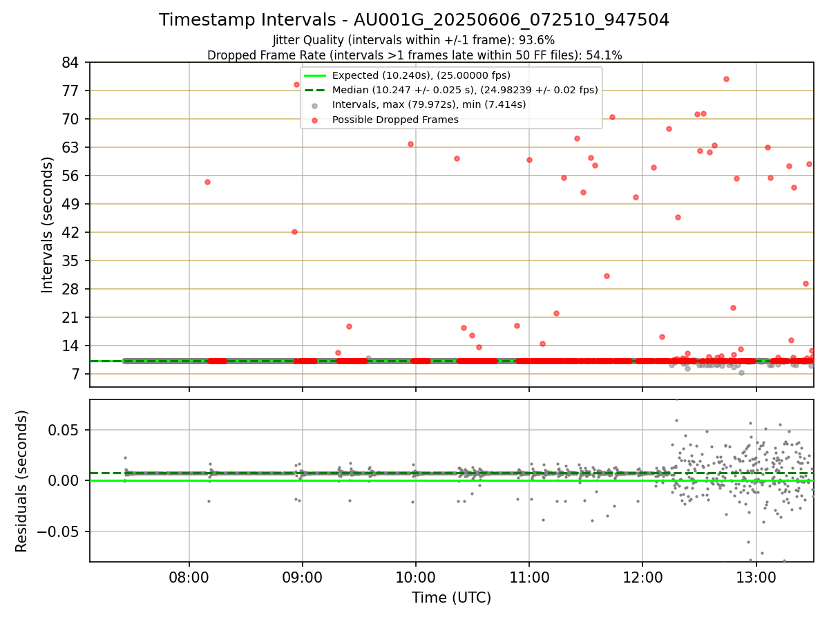Viewport: 829px width, 622px height.
Task: Click legend entry 'Intervals, max (79.972s), min (7.414s)'
Action: 429,104
